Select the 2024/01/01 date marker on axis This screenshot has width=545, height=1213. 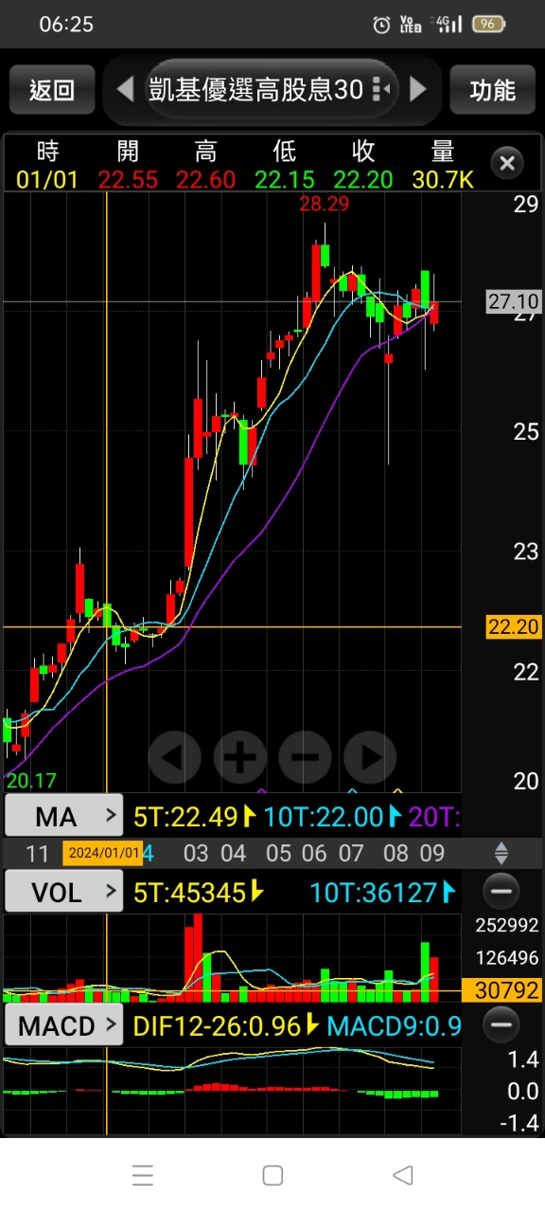(x=103, y=853)
